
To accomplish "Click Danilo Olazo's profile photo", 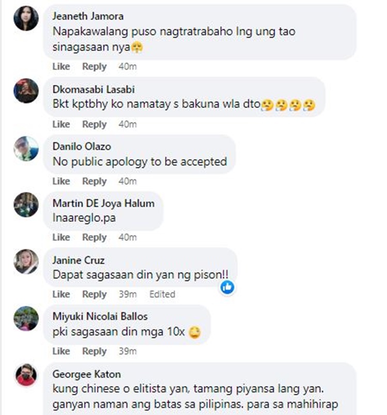I will tap(26, 148).
